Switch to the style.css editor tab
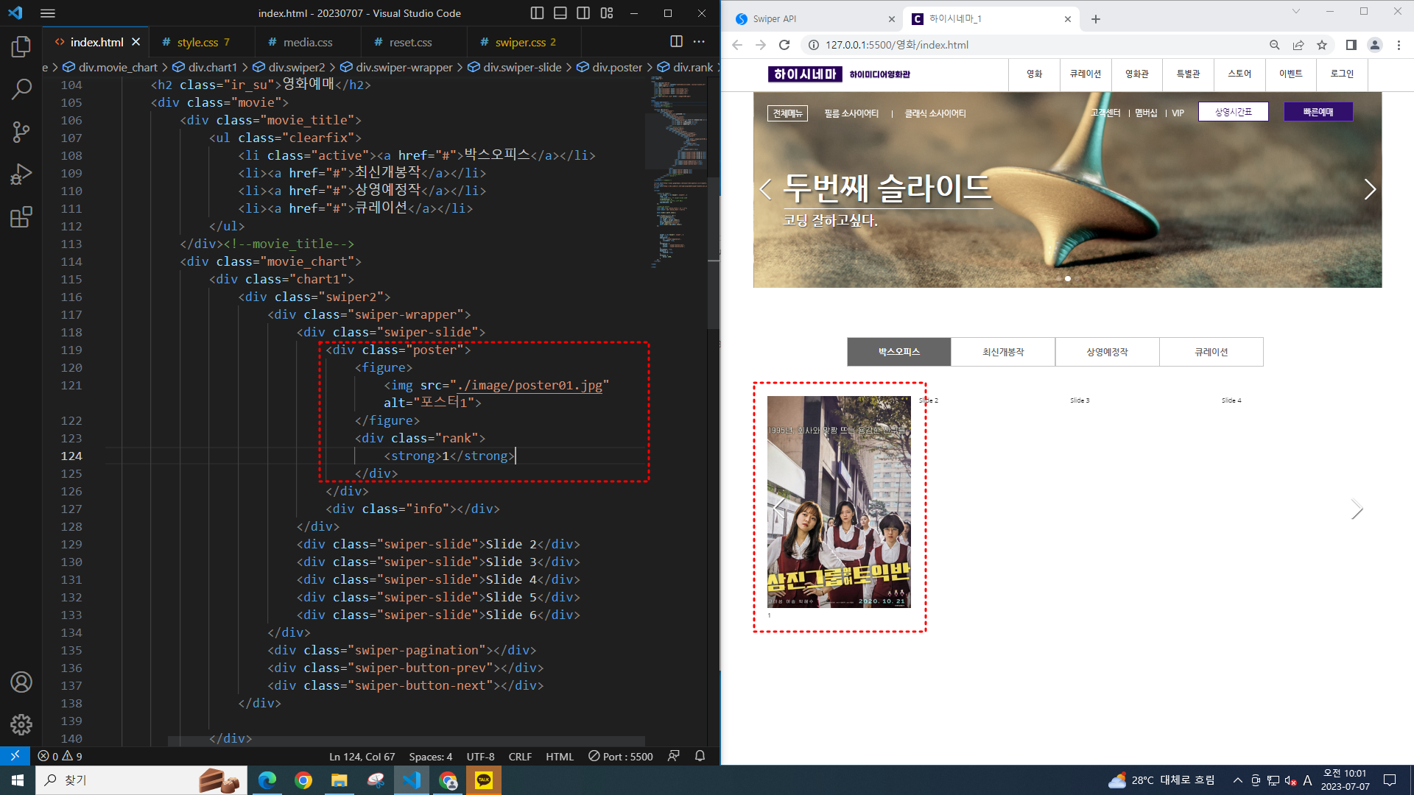This screenshot has height=795, width=1414. point(197,42)
